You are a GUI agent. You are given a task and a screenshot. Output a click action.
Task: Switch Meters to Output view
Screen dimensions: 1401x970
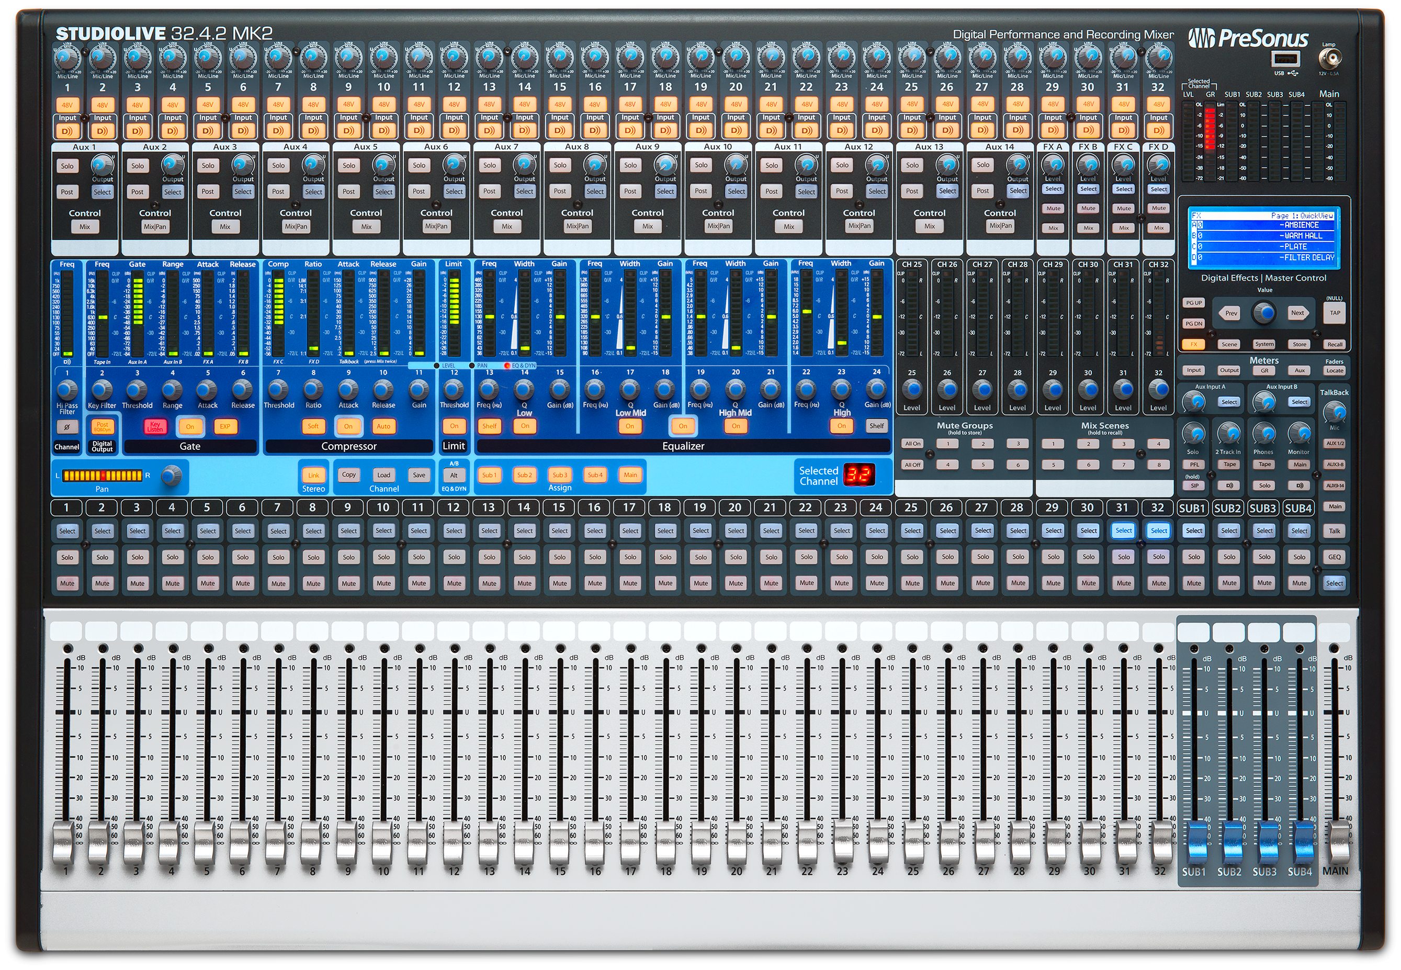[1229, 370]
